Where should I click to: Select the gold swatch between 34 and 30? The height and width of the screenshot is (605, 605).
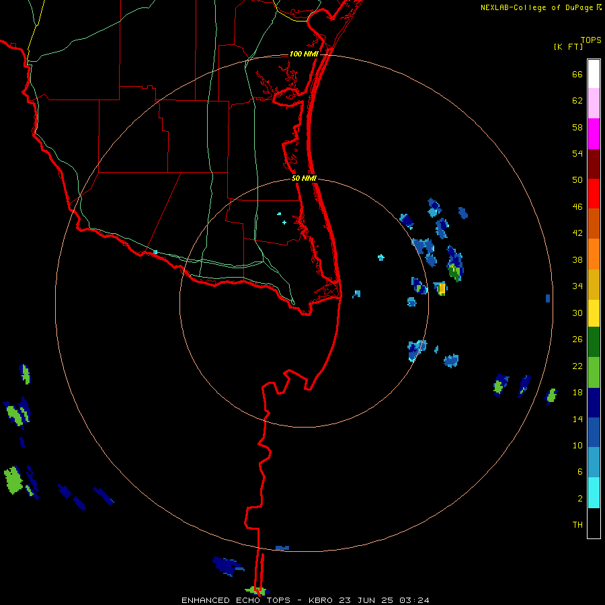click(x=594, y=284)
